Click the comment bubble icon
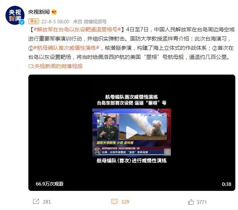The image size is (238, 210). (x=114, y=202)
